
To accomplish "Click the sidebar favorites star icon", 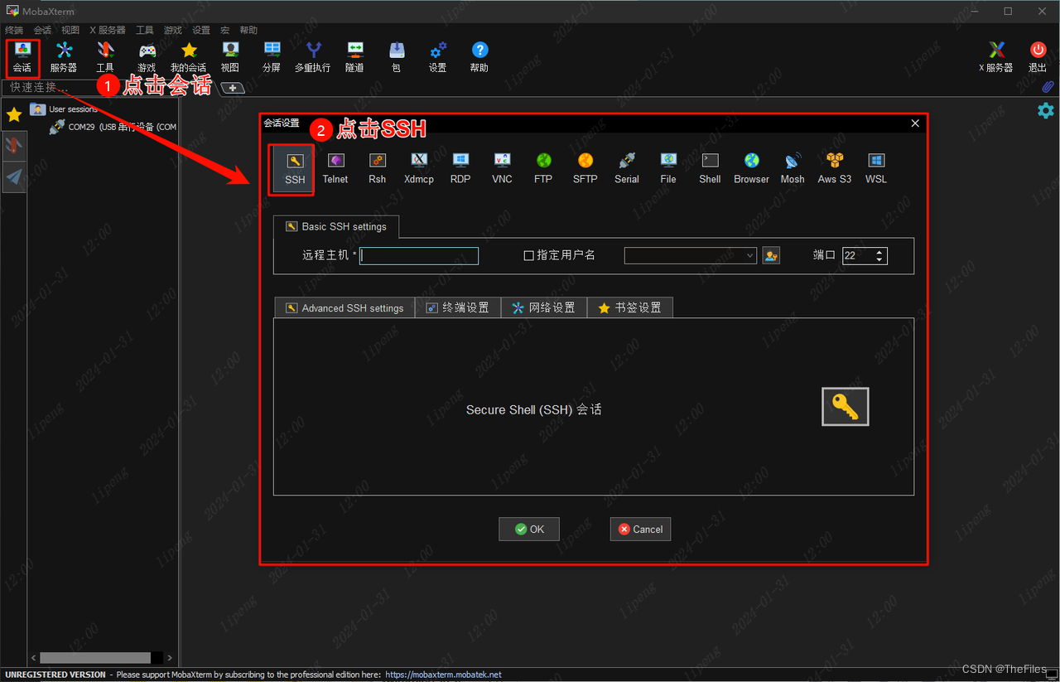I will [x=14, y=114].
